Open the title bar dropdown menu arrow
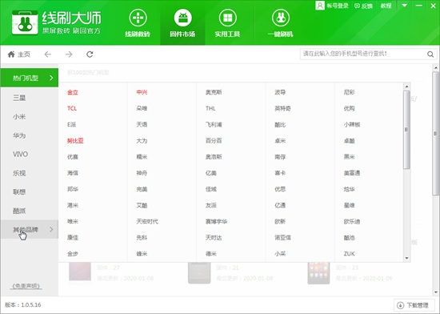Screen dimensions: 440x314 (404, 6)
